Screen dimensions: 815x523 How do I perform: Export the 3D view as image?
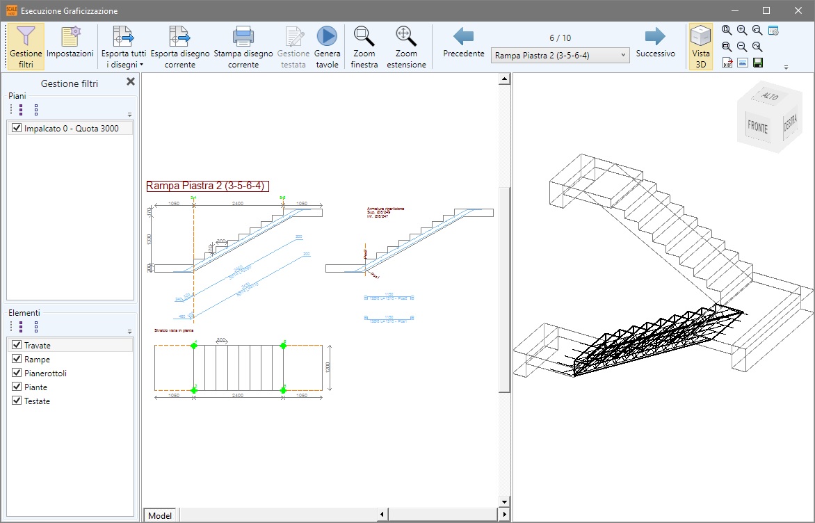point(742,63)
